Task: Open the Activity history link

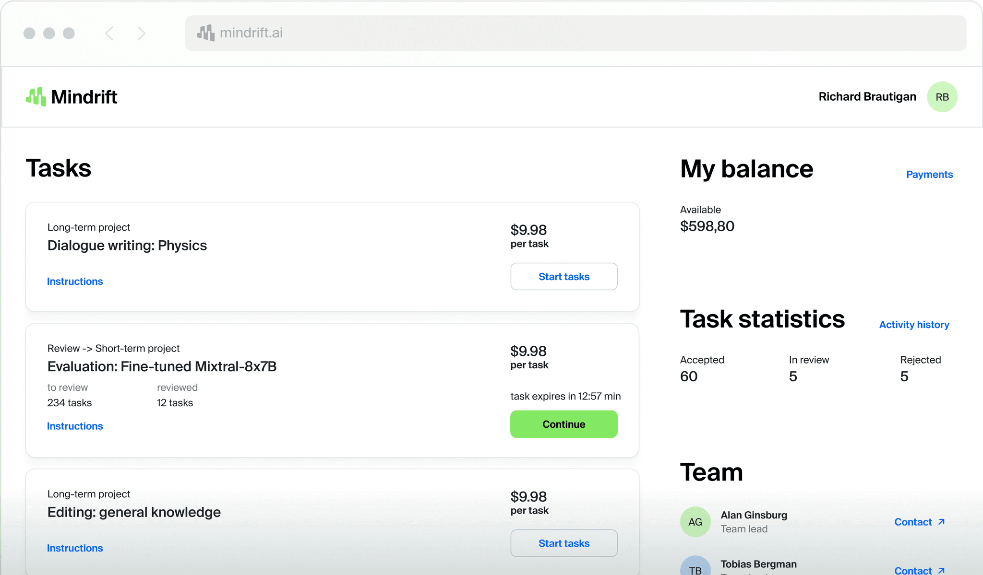Action: (914, 325)
